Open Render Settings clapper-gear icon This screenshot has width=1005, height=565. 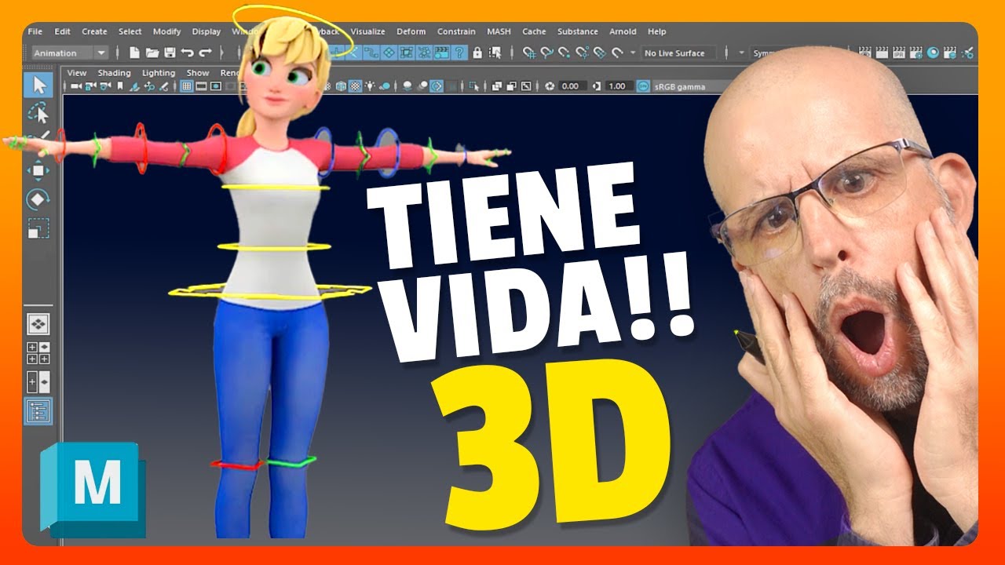(x=916, y=53)
